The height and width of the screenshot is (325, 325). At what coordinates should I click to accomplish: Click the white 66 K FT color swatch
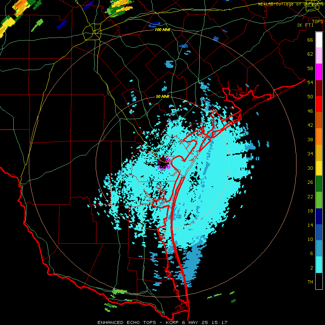click(319, 40)
